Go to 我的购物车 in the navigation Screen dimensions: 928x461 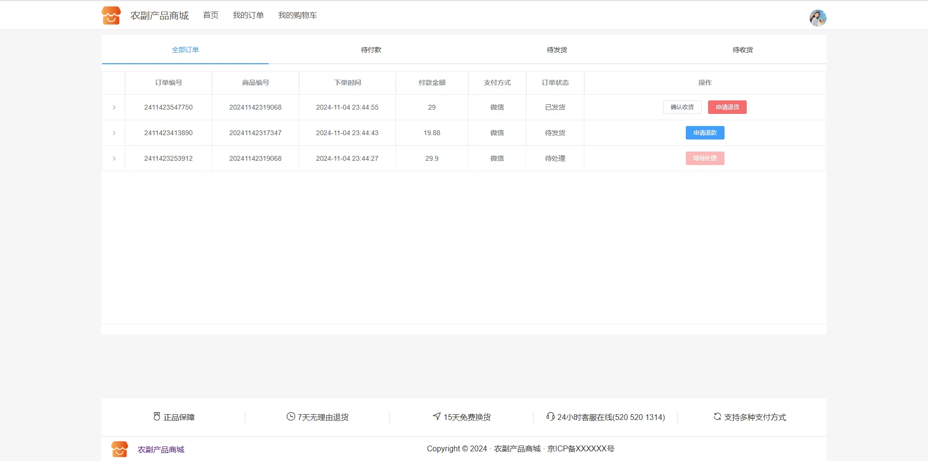pyautogui.click(x=297, y=15)
